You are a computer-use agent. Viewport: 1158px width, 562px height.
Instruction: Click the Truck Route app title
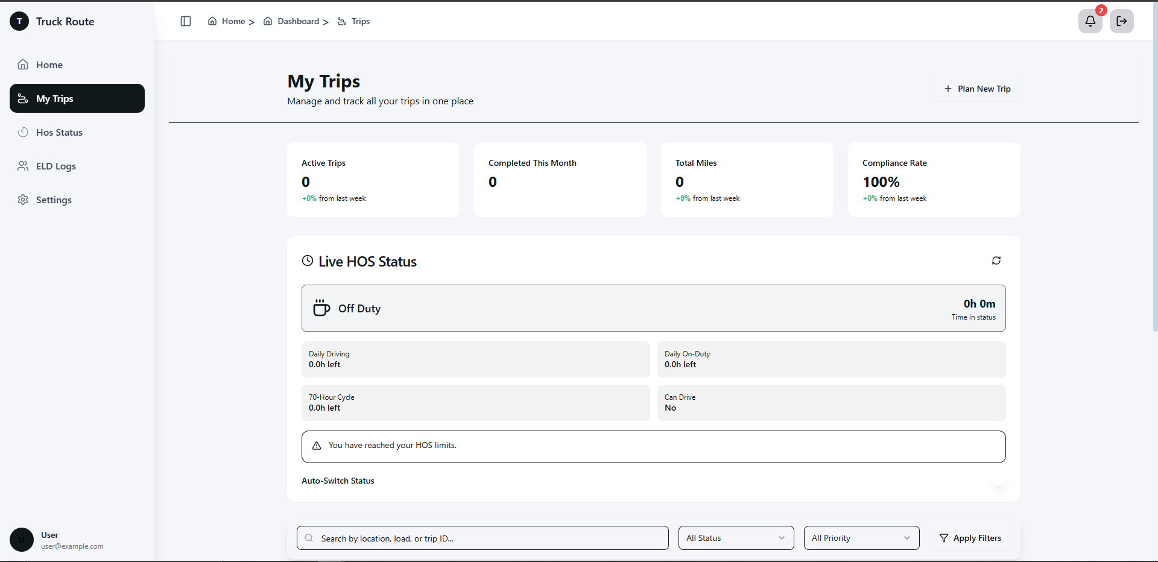(x=65, y=21)
